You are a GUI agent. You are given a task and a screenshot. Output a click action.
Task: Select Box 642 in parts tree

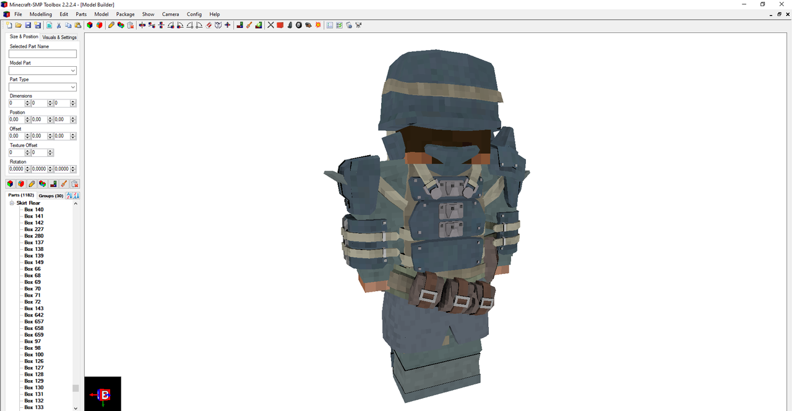[34, 315]
